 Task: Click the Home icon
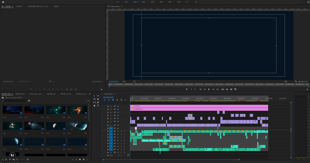tap(3, 2)
